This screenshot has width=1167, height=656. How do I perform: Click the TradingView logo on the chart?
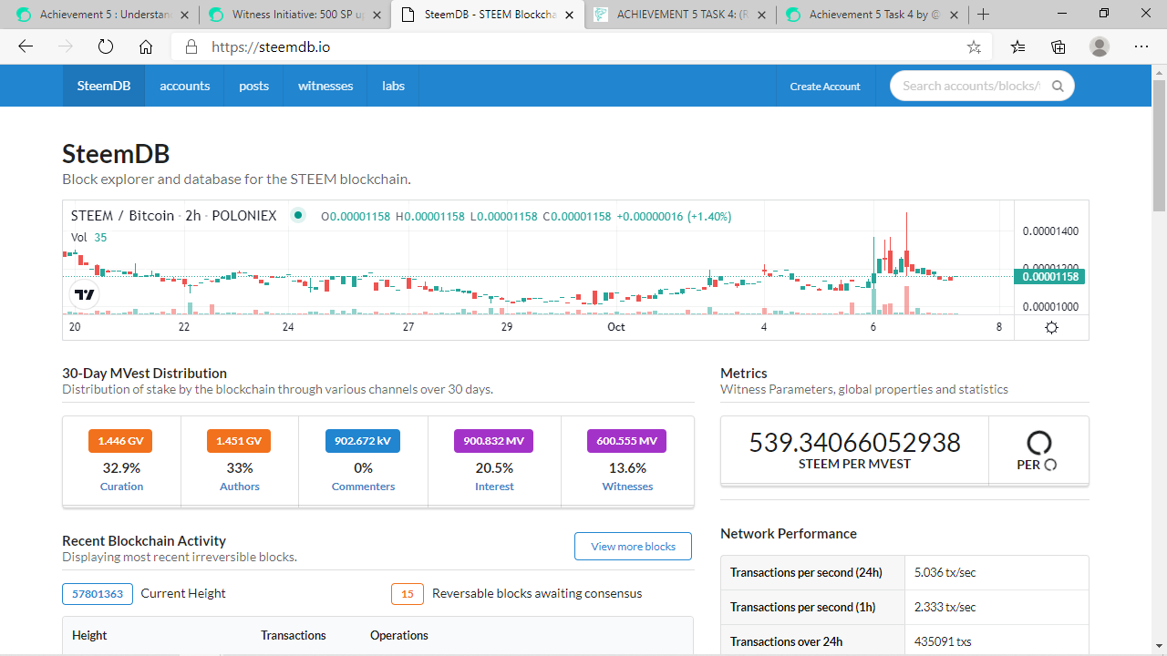click(x=85, y=294)
